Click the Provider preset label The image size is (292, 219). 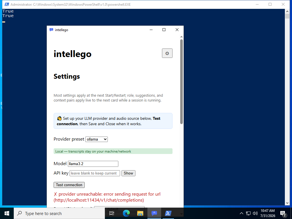point(69,139)
